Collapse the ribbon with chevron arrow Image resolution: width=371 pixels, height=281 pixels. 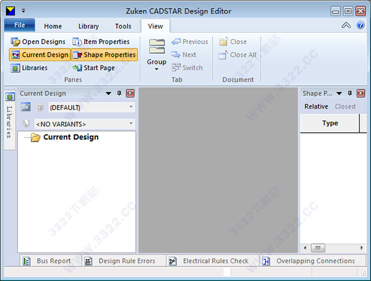click(x=346, y=25)
